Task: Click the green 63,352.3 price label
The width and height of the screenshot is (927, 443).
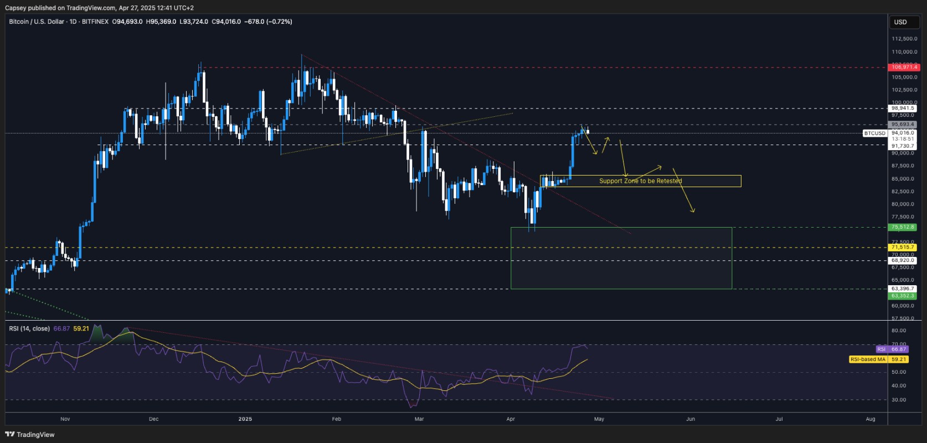Action: [x=903, y=296]
